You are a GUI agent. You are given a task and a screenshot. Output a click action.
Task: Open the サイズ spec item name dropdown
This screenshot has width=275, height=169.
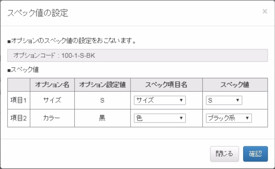point(160,100)
